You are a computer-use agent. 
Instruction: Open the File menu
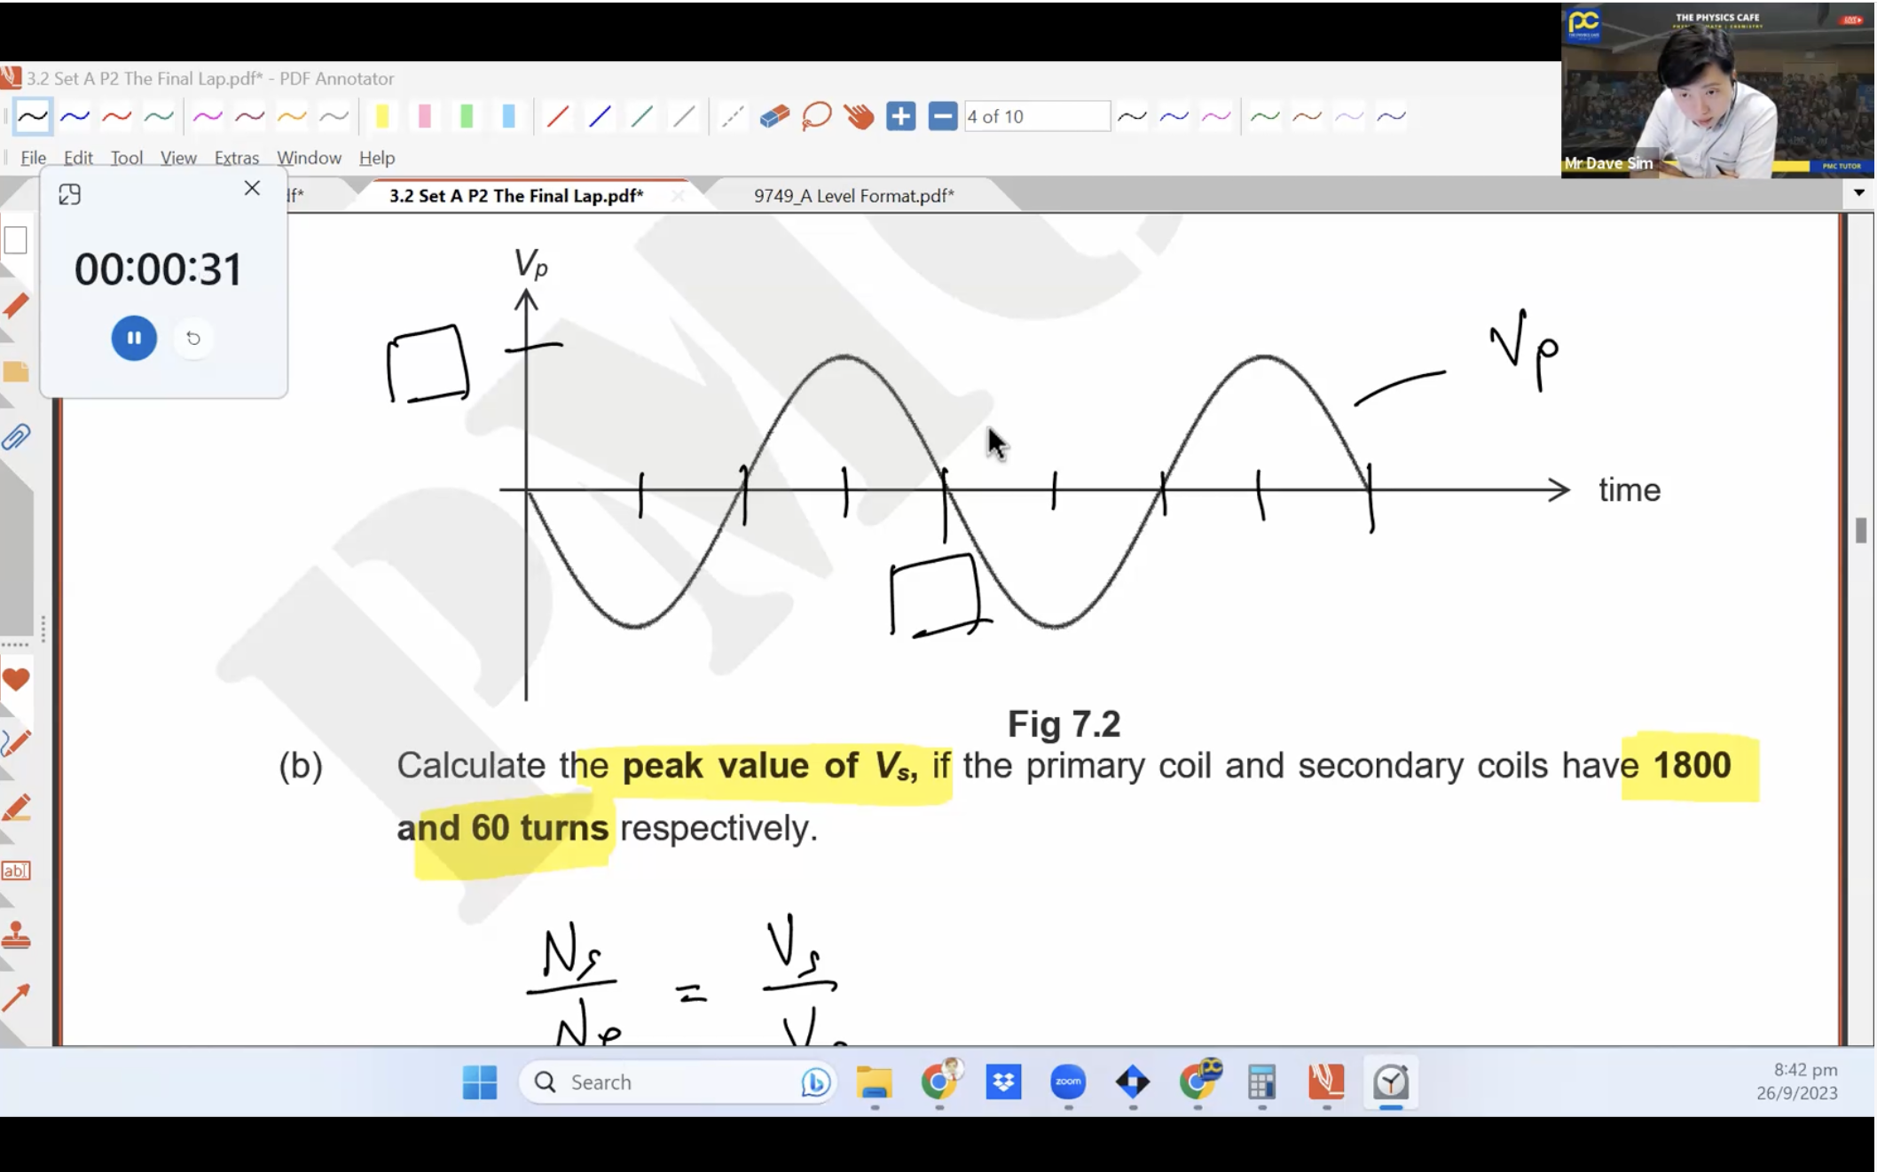click(33, 158)
